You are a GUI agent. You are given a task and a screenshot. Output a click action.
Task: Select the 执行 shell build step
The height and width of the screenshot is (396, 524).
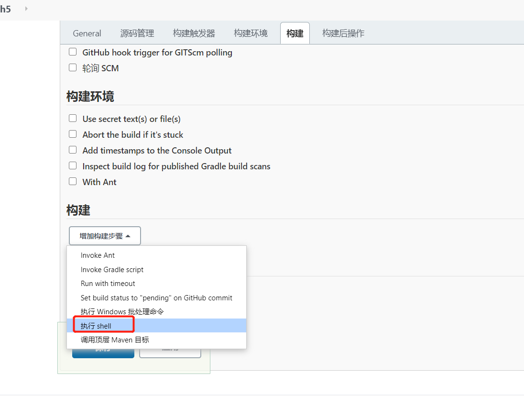click(x=156, y=326)
